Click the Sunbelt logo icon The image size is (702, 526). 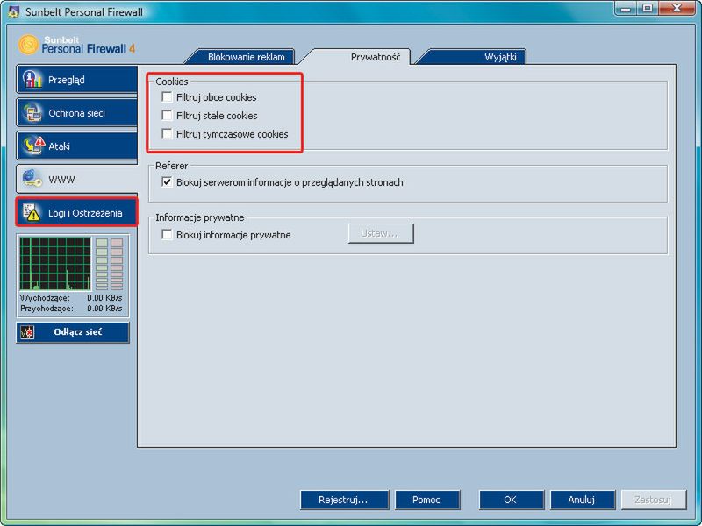tap(28, 45)
